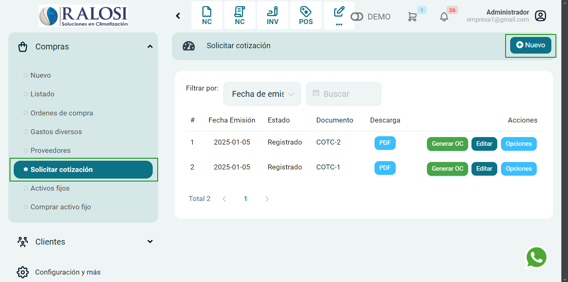The height and width of the screenshot is (282, 568).
Task: Open the shopping cart icon
Action: click(412, 17)
